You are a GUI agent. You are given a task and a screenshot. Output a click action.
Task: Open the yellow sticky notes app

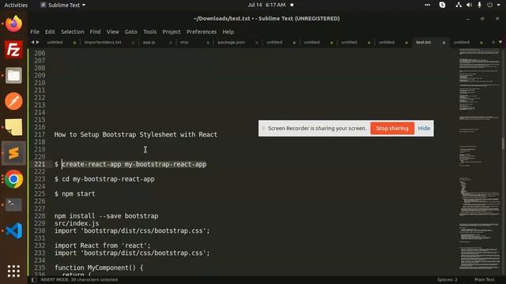pos(13,127)
